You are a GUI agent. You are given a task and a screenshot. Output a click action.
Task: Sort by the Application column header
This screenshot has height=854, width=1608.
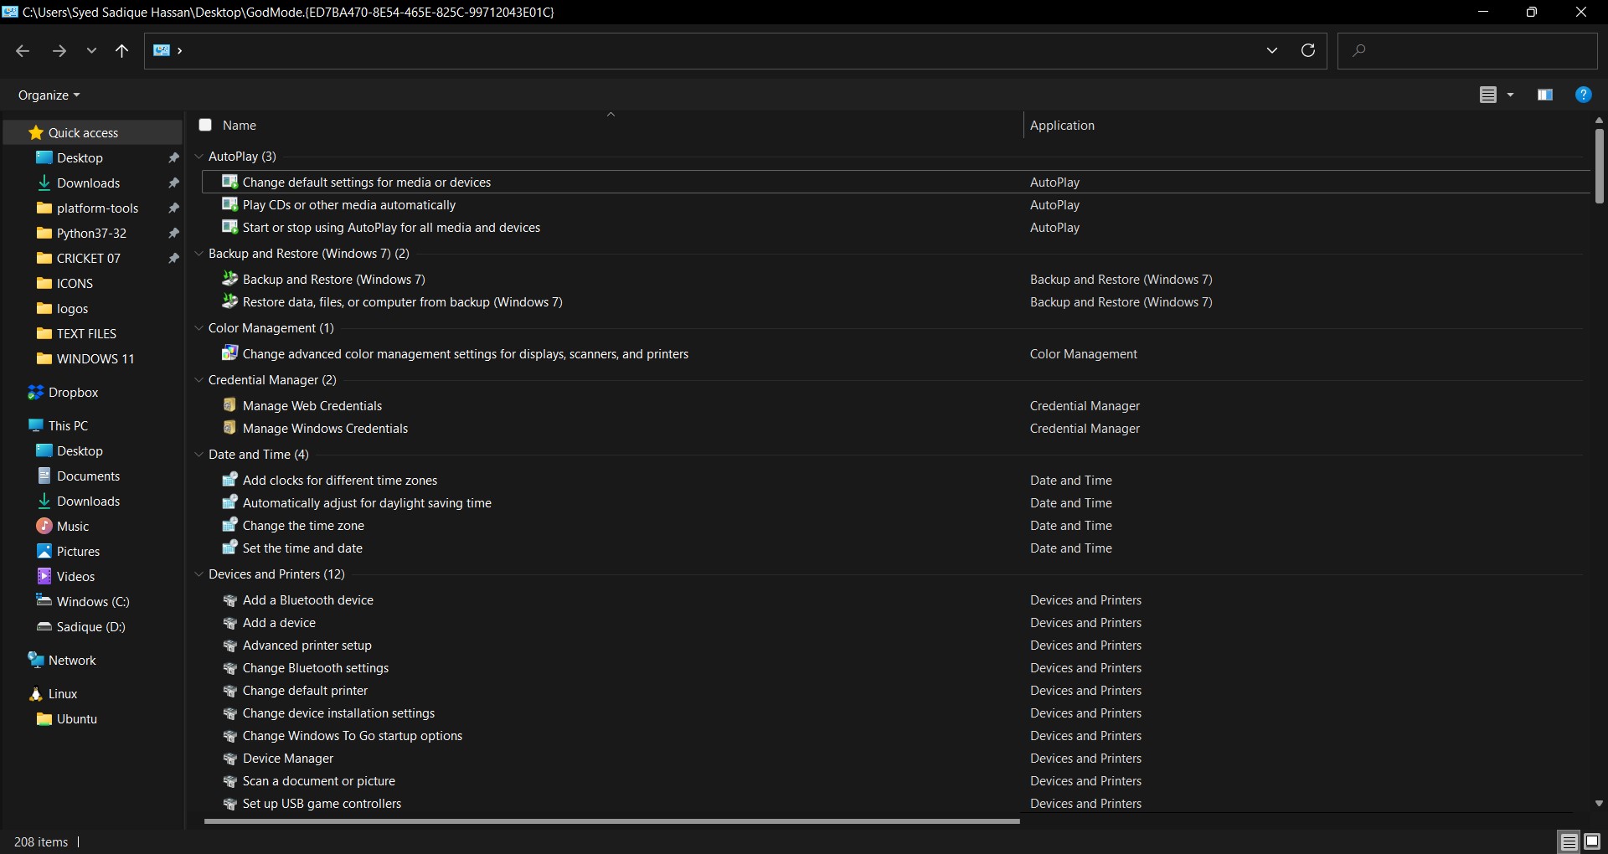tap(1062, 126)
